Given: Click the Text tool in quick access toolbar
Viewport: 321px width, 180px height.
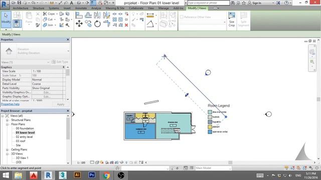Looking at the screenshot, I should tap(72, 3).
